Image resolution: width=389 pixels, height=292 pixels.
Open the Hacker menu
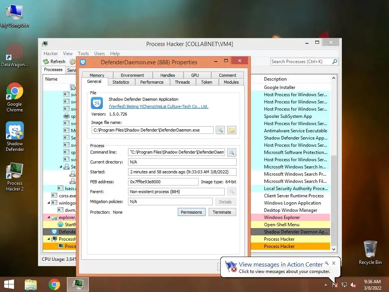click(51, 53)
